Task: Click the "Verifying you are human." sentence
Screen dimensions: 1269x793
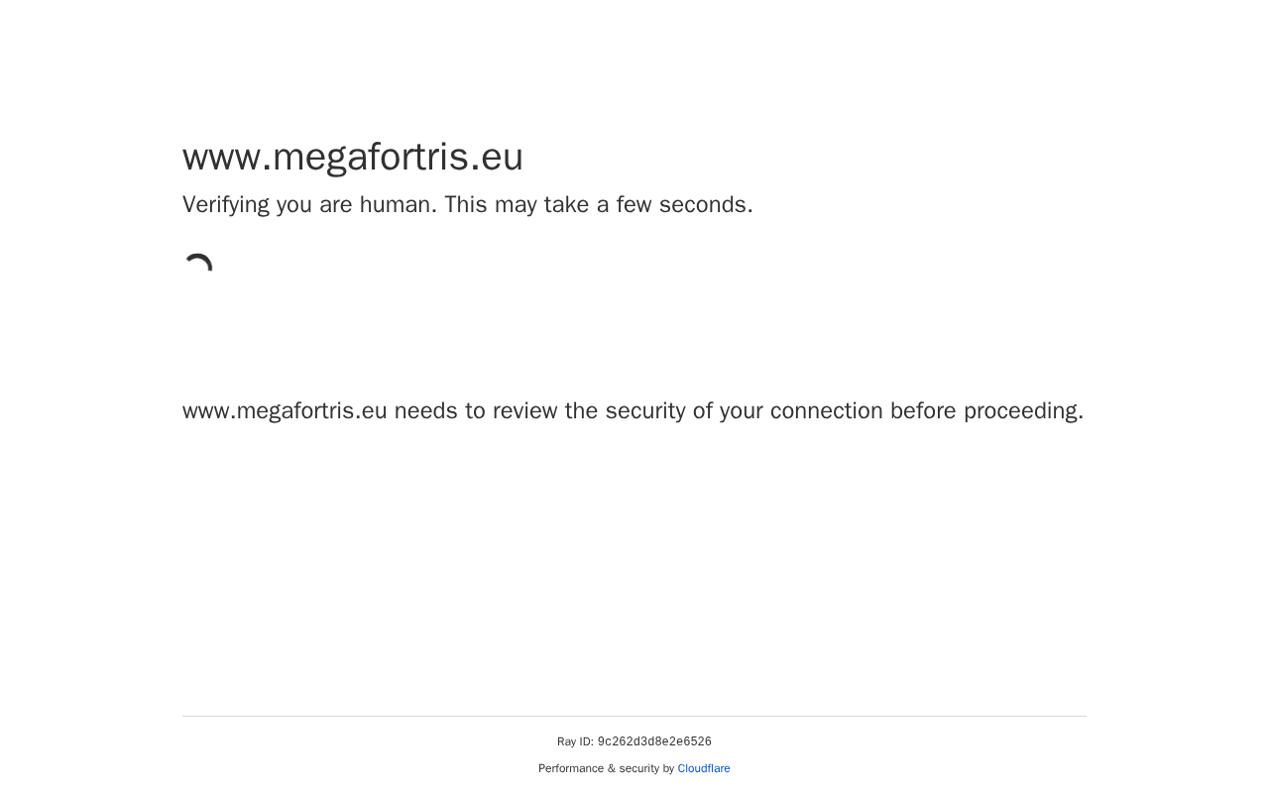Action: (309, 205)
